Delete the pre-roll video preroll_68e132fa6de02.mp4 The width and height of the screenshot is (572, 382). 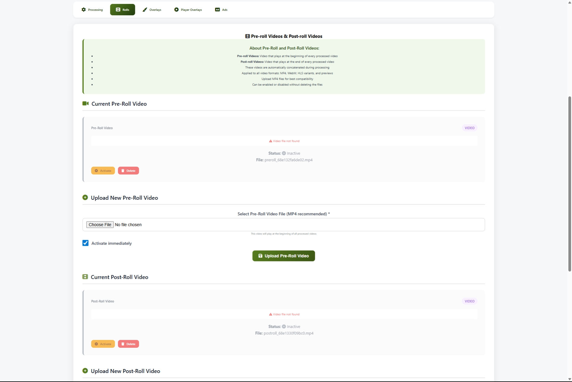click(x=128, y=171)
